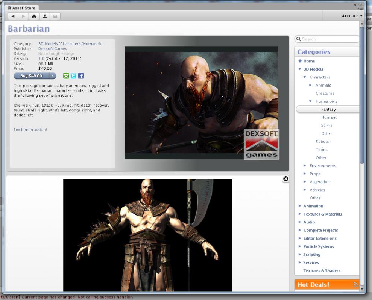The height and width of the screenshot is (300, 372).
Task: Expand the Vehicles category
Action: click(x=305, y=190)
